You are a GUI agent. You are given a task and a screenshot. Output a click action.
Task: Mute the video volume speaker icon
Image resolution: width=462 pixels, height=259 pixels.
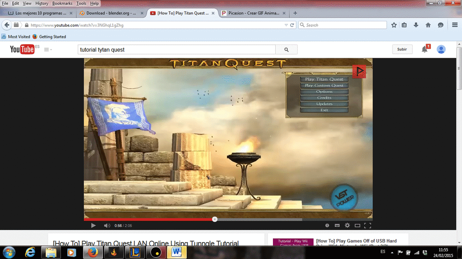107,225
